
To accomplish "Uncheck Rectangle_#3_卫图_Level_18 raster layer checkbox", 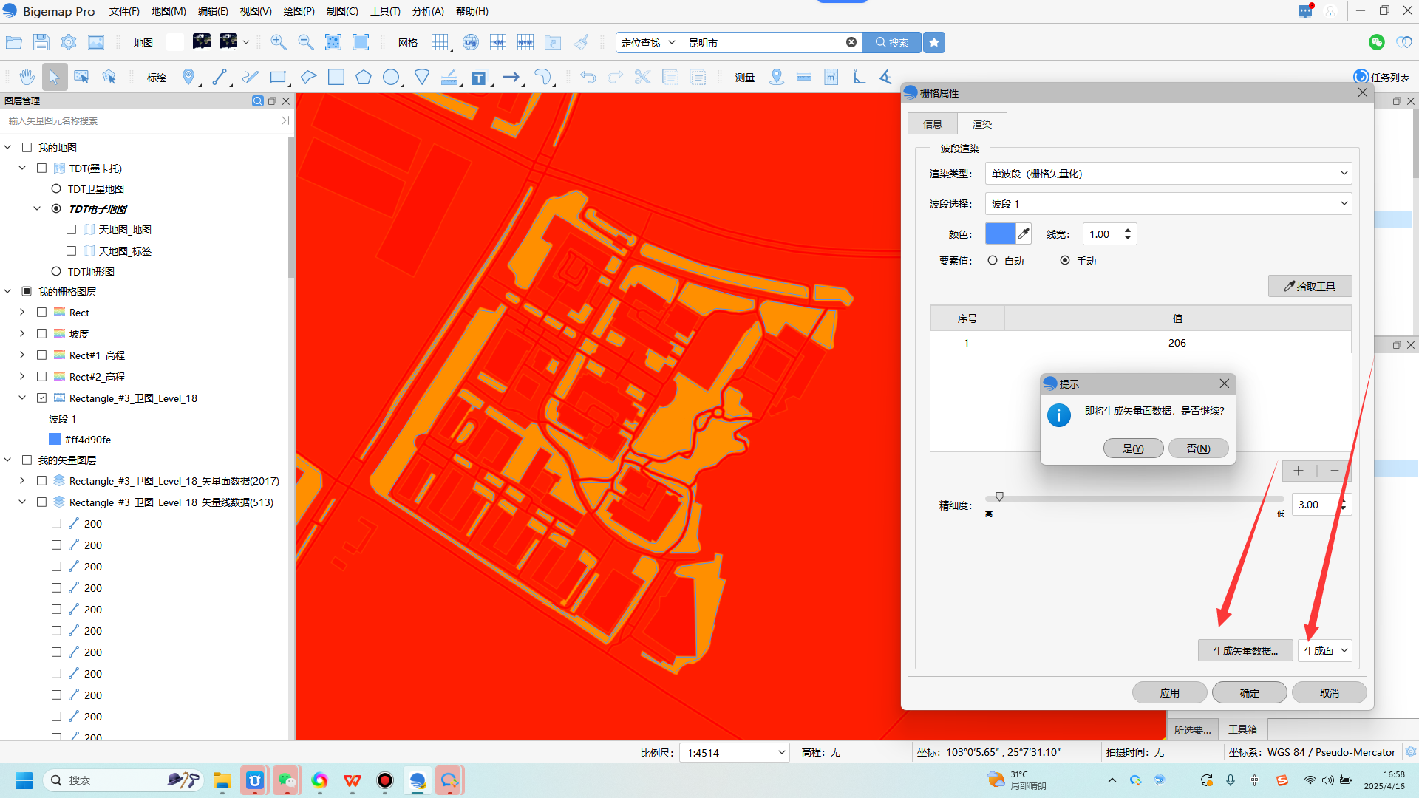I will 42,398.
